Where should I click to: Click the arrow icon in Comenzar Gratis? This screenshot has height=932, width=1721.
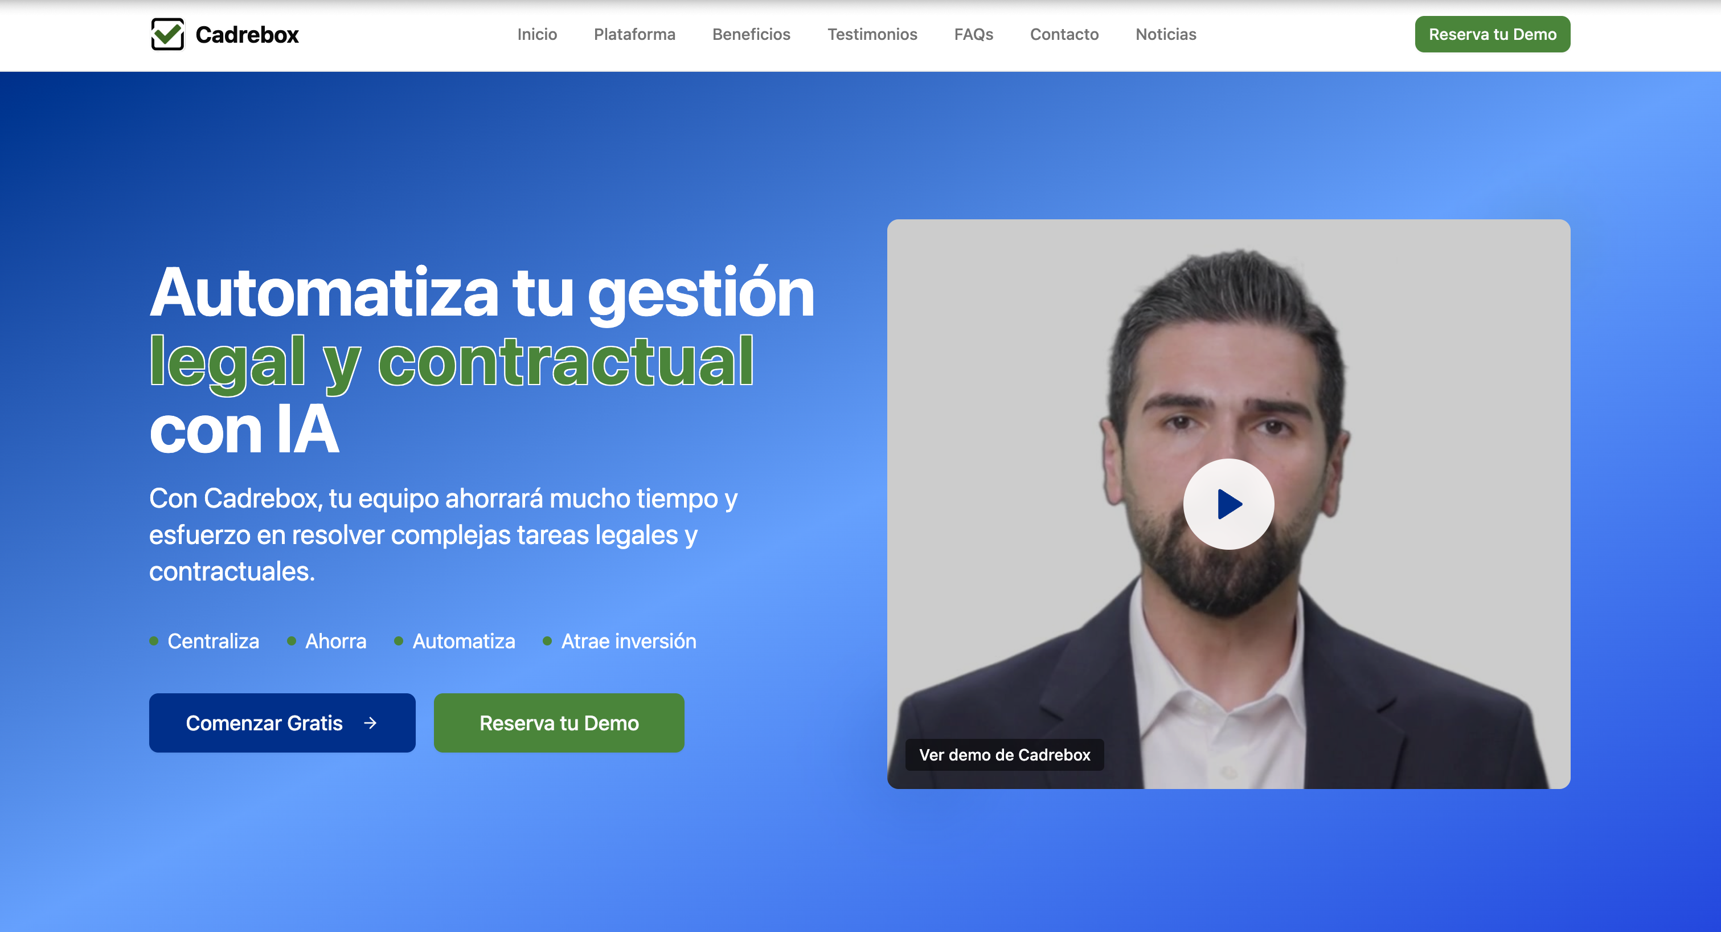(x=370, y=722)
